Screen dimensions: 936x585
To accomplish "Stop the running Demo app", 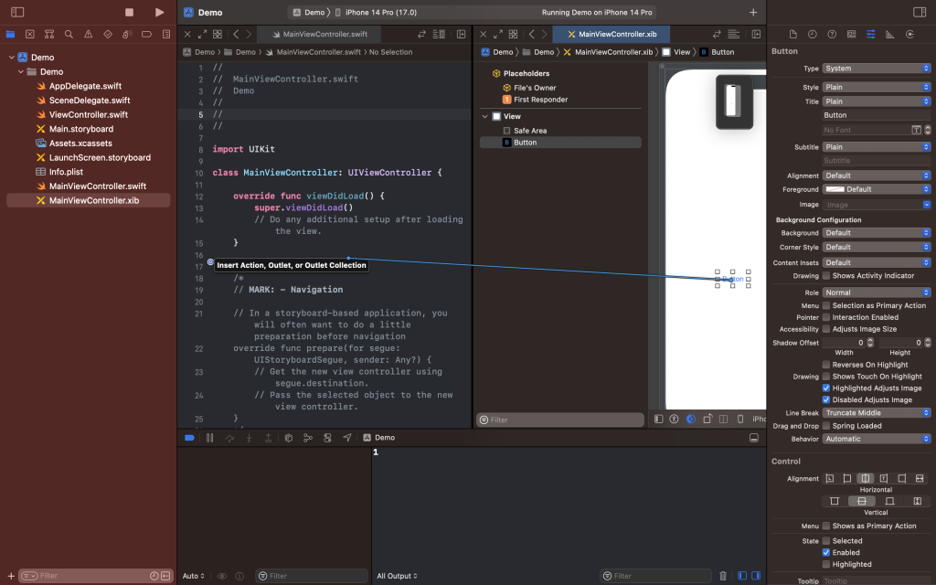I will [x=129, y=12].
